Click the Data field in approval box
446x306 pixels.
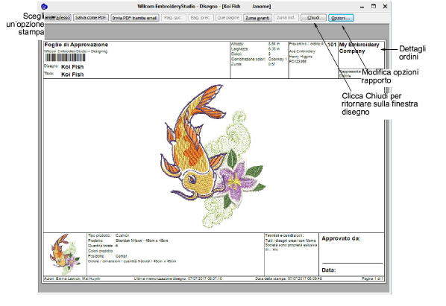pos(329,270)
